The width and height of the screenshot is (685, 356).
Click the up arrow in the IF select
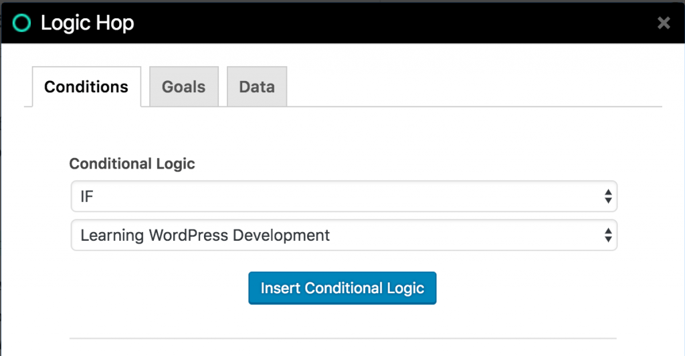point(608,192)
